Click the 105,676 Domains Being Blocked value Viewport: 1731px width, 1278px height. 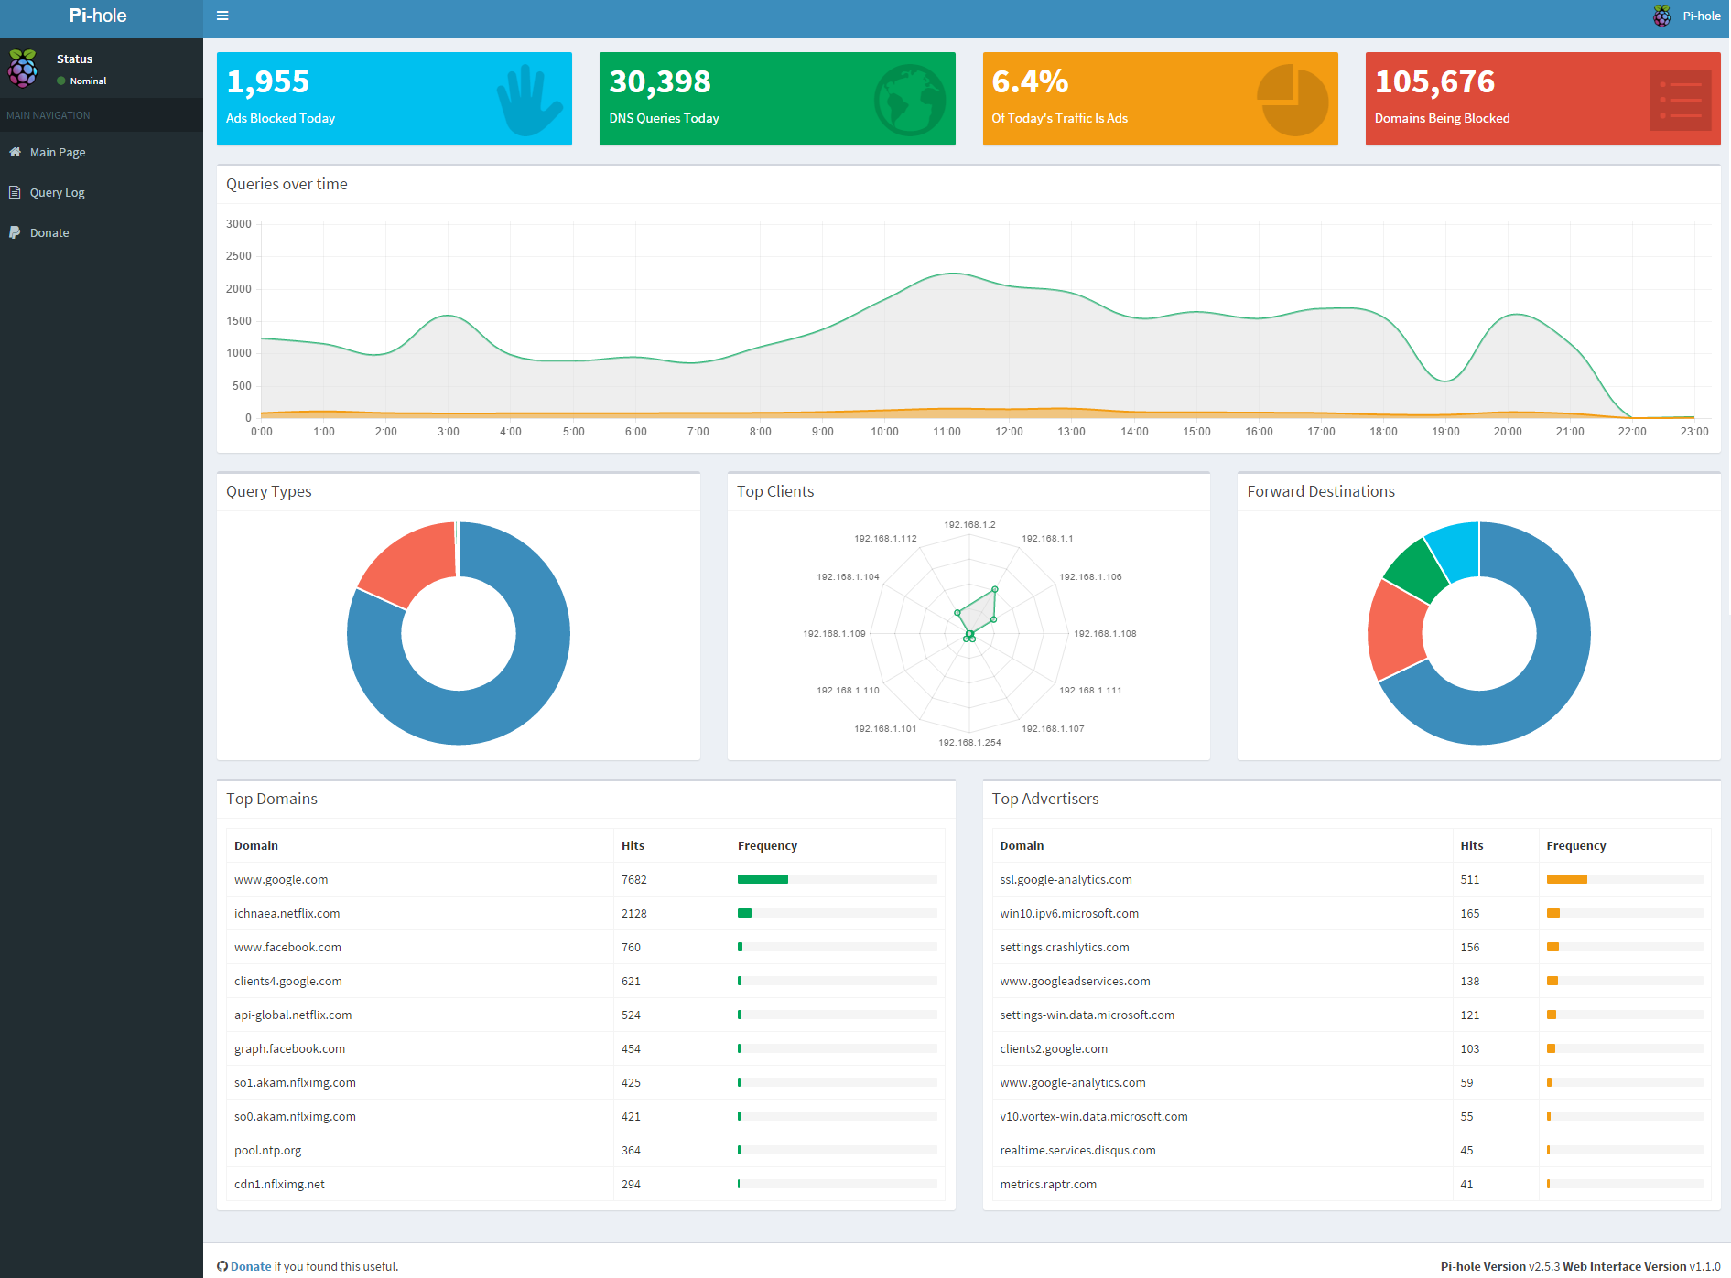tap(1435, 81)
